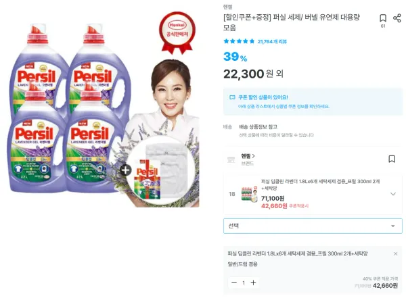Bookmark this product with the top bookmark icon
Screen dimensions: 406x298
383,18
